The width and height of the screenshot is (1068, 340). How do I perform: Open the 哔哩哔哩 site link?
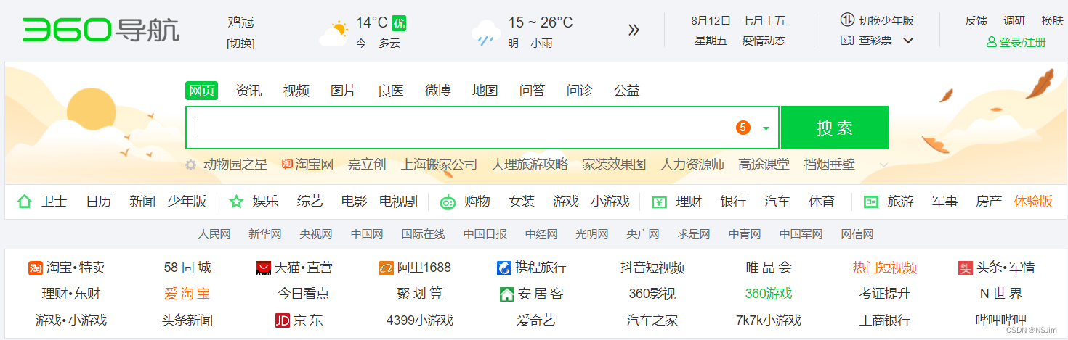point(1000,320)
